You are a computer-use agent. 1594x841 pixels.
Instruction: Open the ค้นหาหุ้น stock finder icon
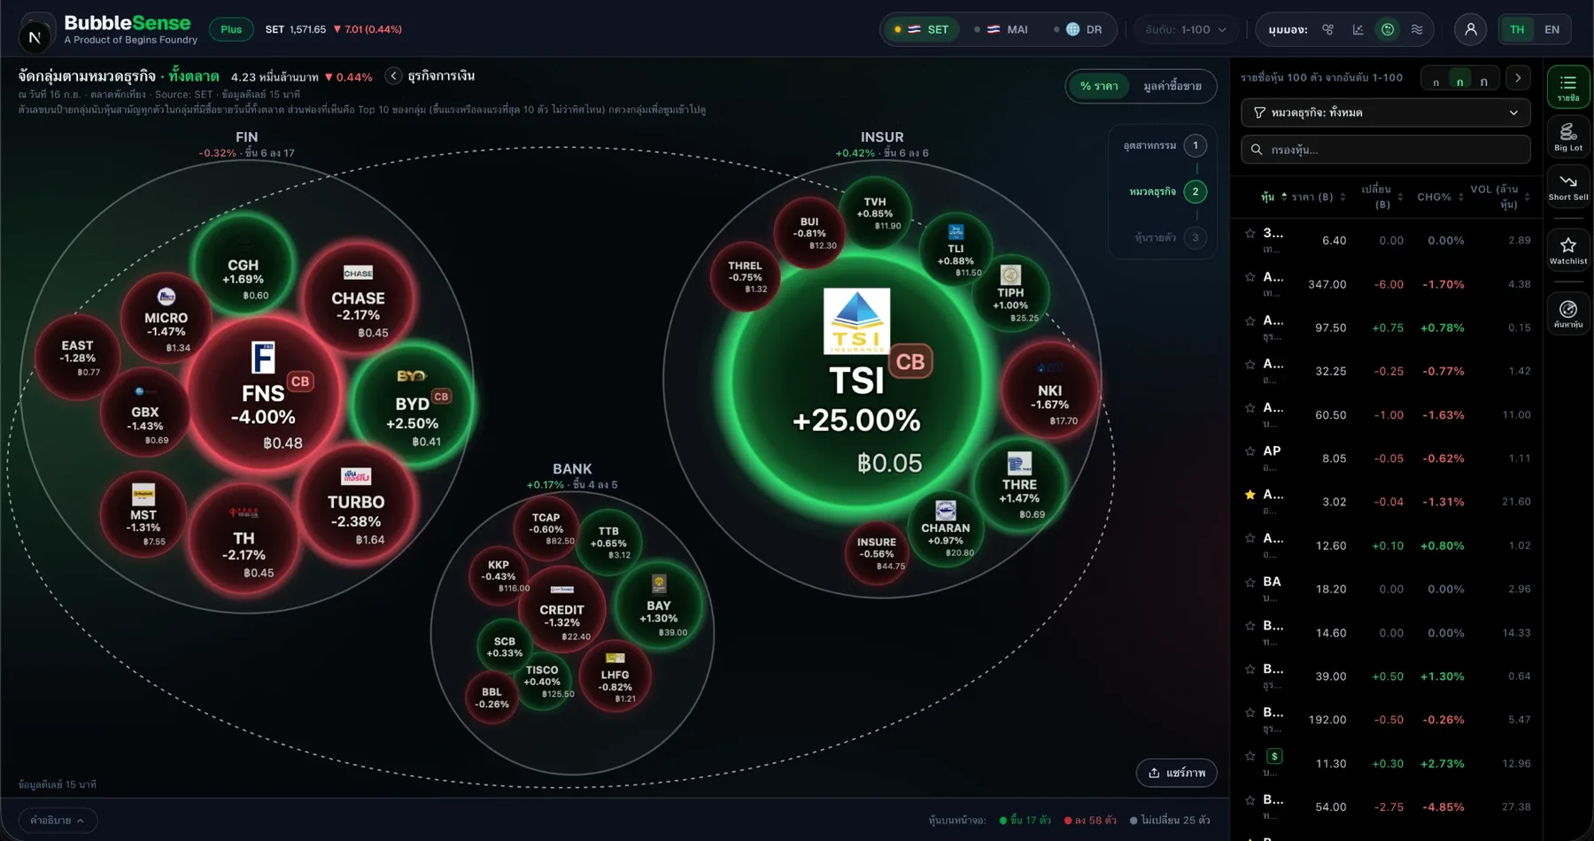pos(1567,313)
